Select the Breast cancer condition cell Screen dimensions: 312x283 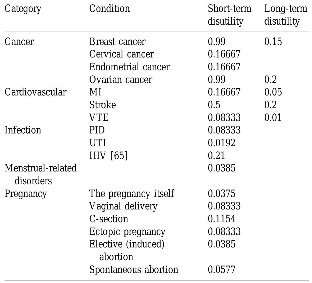pos(117,41)
